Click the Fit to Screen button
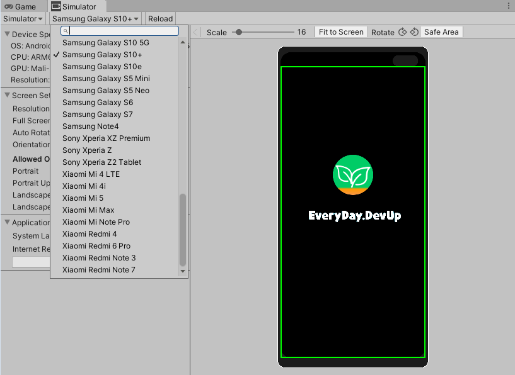The image size is (515, 375). pyautogui.click(x=341, y=32)
